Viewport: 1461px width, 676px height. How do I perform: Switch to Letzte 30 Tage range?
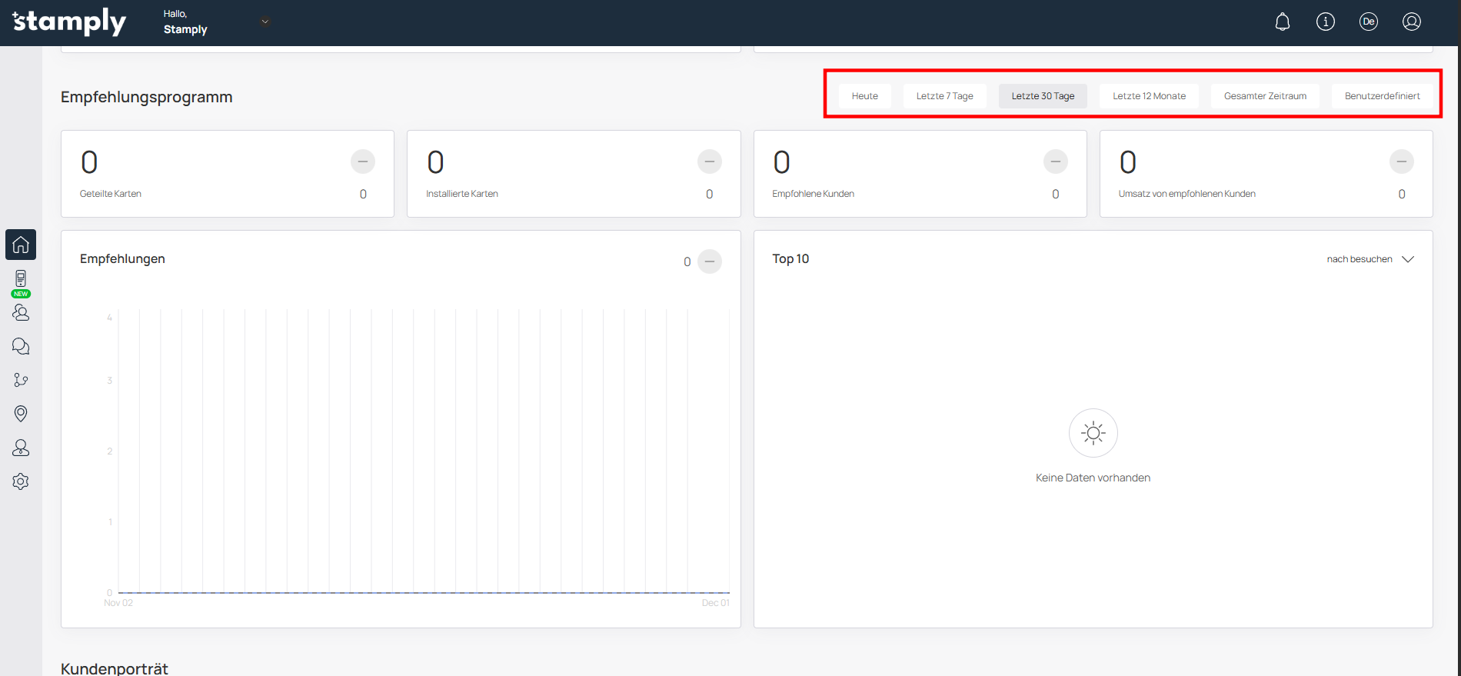[x=1043, y=96]
